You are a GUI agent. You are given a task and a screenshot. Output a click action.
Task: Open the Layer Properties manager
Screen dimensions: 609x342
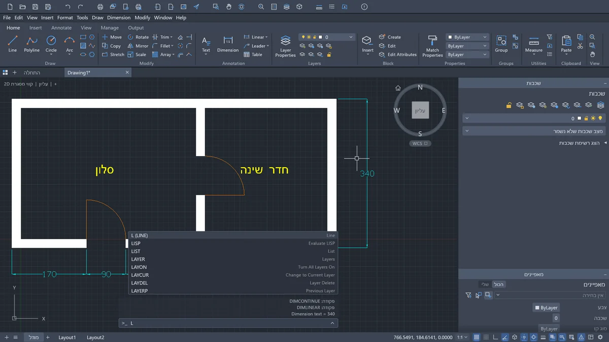(x=285, y=46)
